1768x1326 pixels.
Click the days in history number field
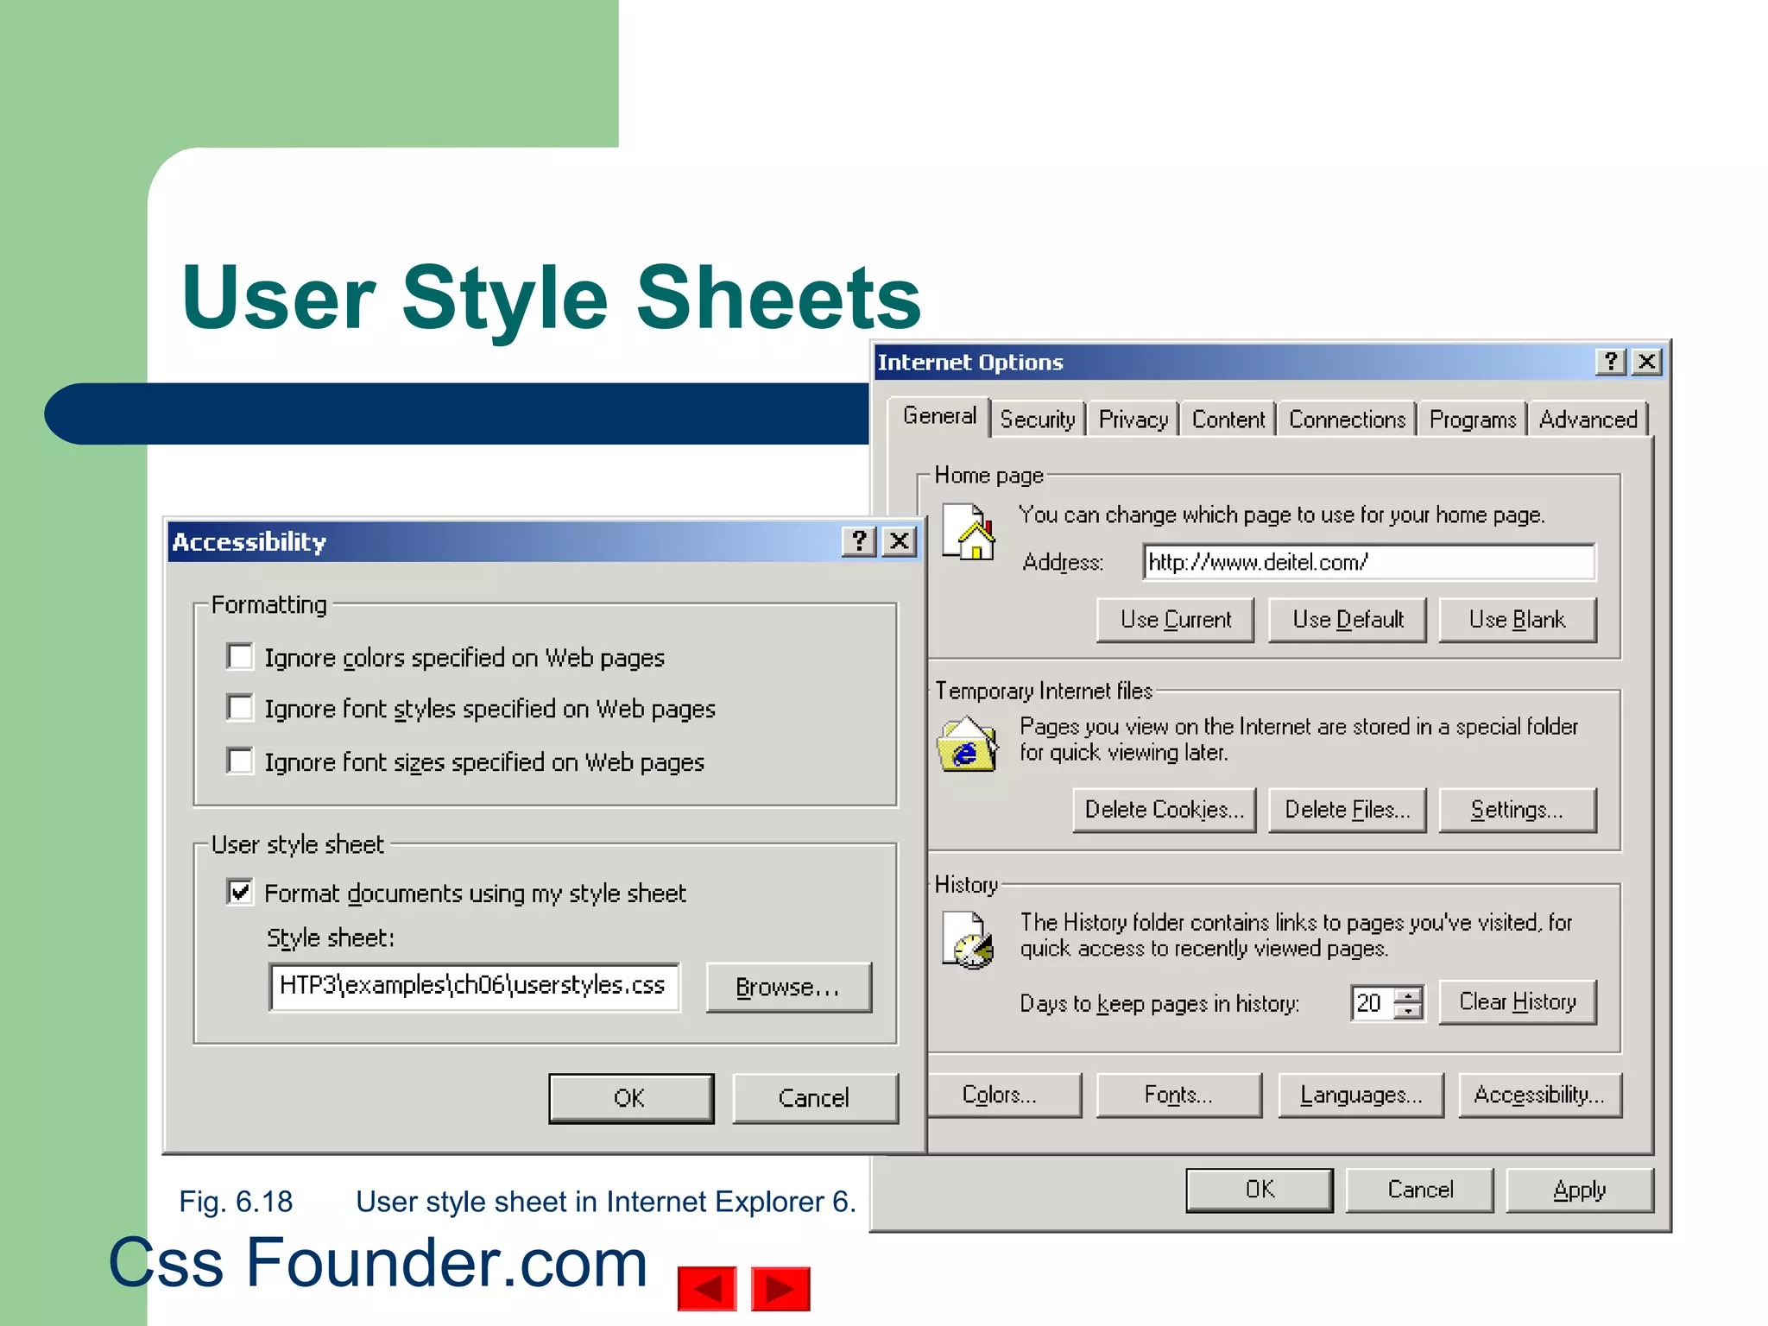(1373, 1003)
